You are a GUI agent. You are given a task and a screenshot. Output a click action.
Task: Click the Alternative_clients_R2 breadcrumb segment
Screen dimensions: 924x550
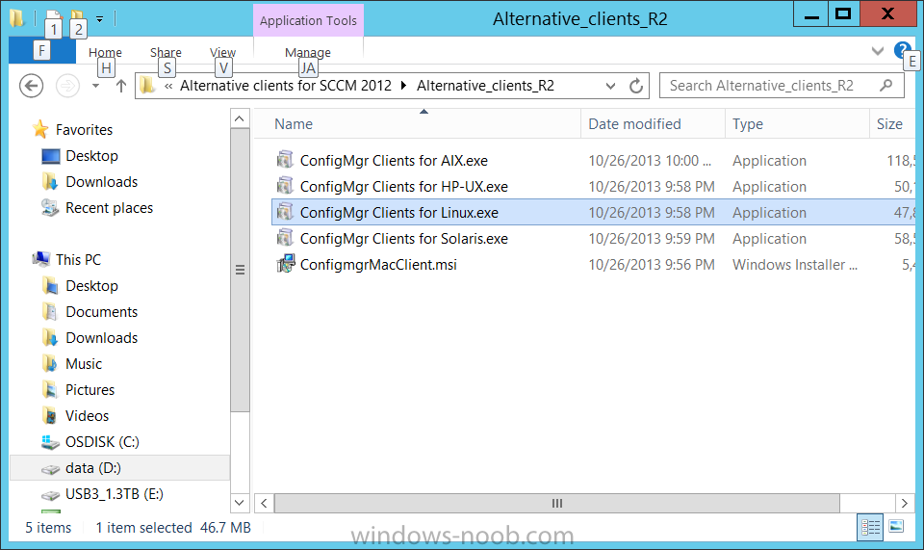click(x=485, y=86)
